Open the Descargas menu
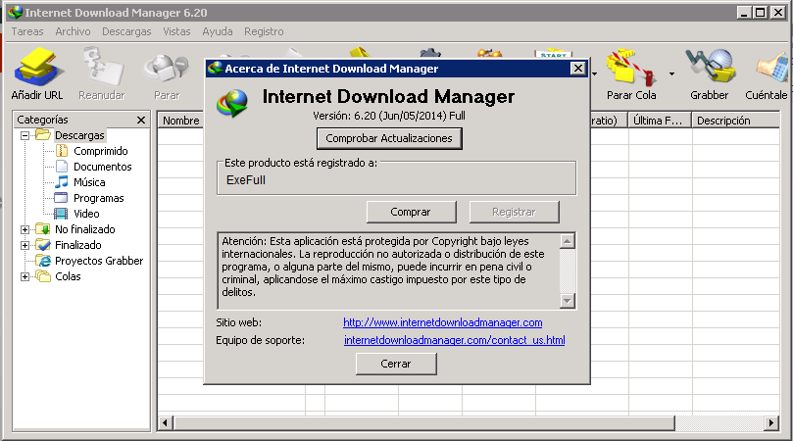The height and width of the screenshot is (441, 793). pos(126,31)
